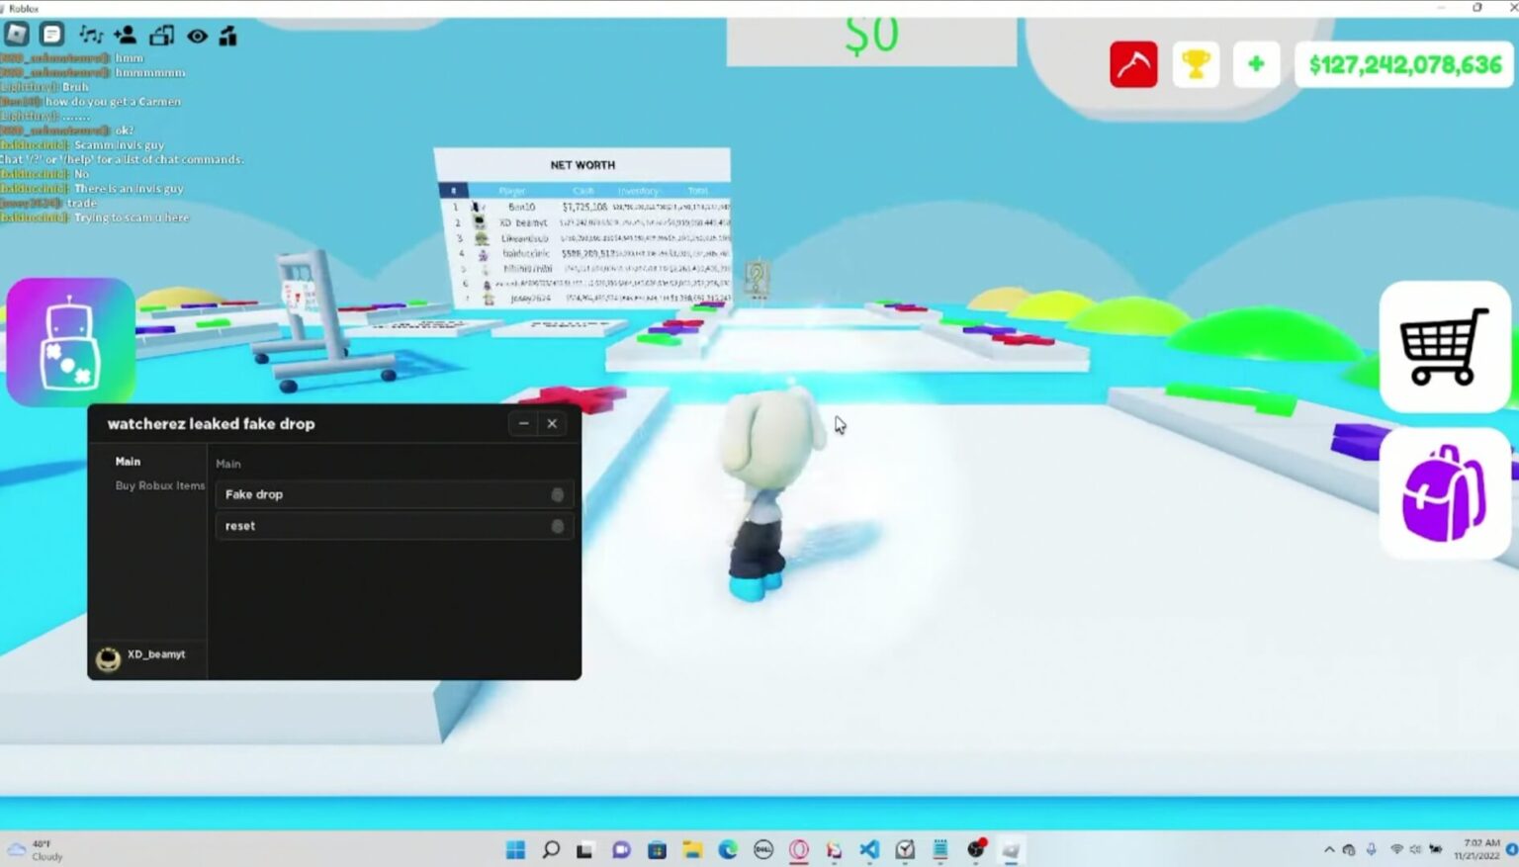
Task: Minimize the watcherez fake drop panel
Action: 523,423
